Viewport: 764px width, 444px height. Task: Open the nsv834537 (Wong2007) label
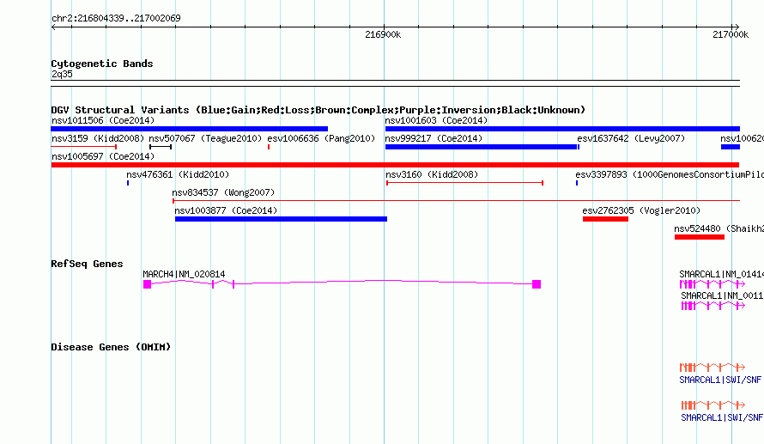[x=223, y=192]
